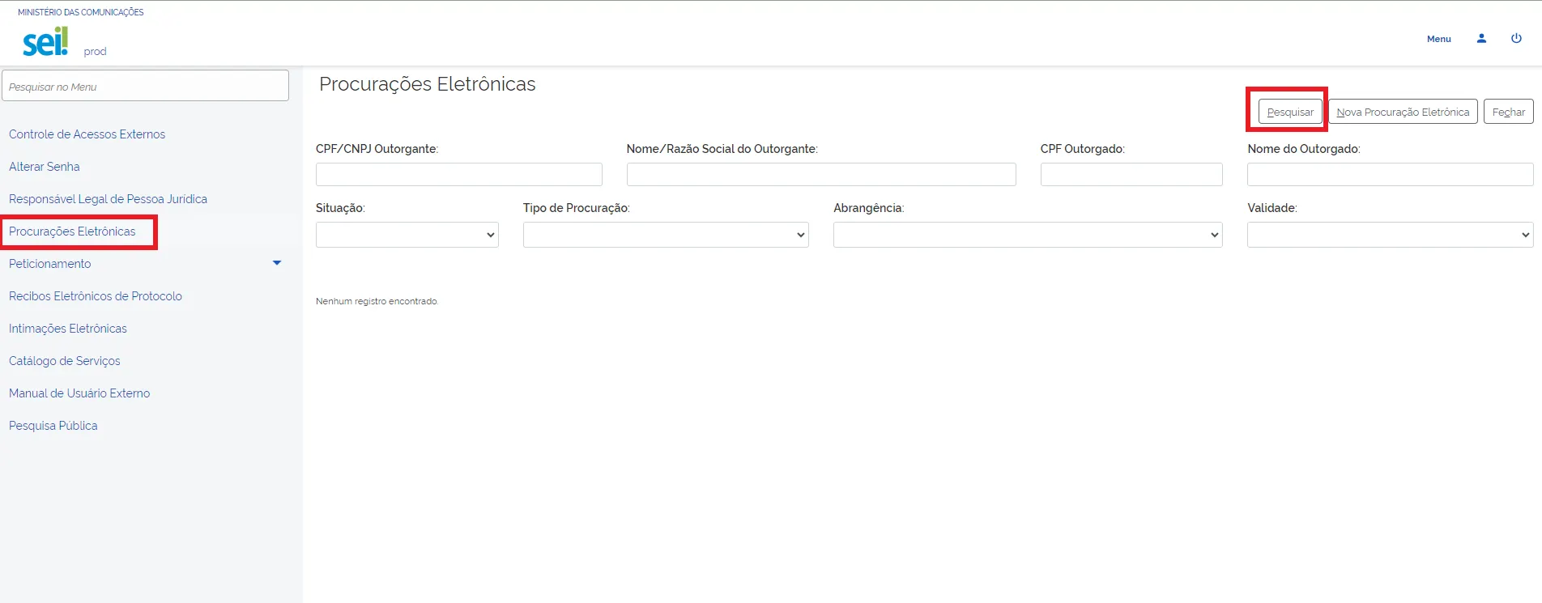Expand the Abrangência dropdown
Viewport: 1542px width, 603px height.
tap(1027, 235)
